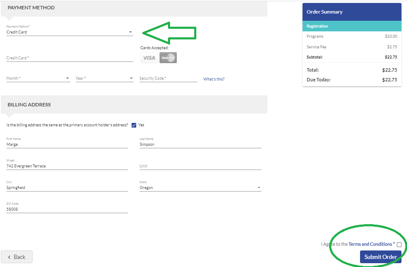Click into the Security Code field
Image resolution: width=407 pixels, height=267 pixels.
coord(168,78)
